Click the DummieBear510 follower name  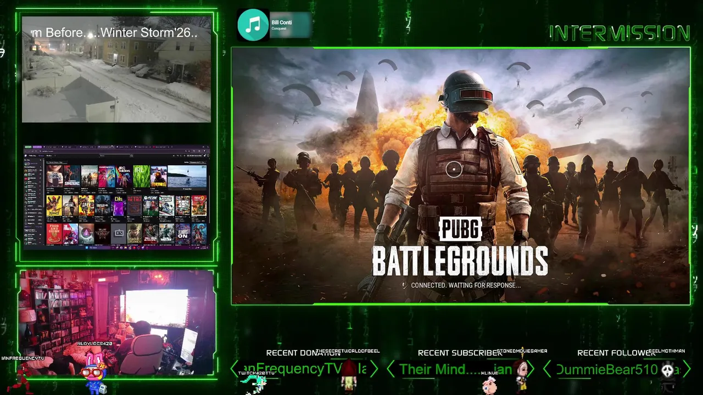click(607, 370)
